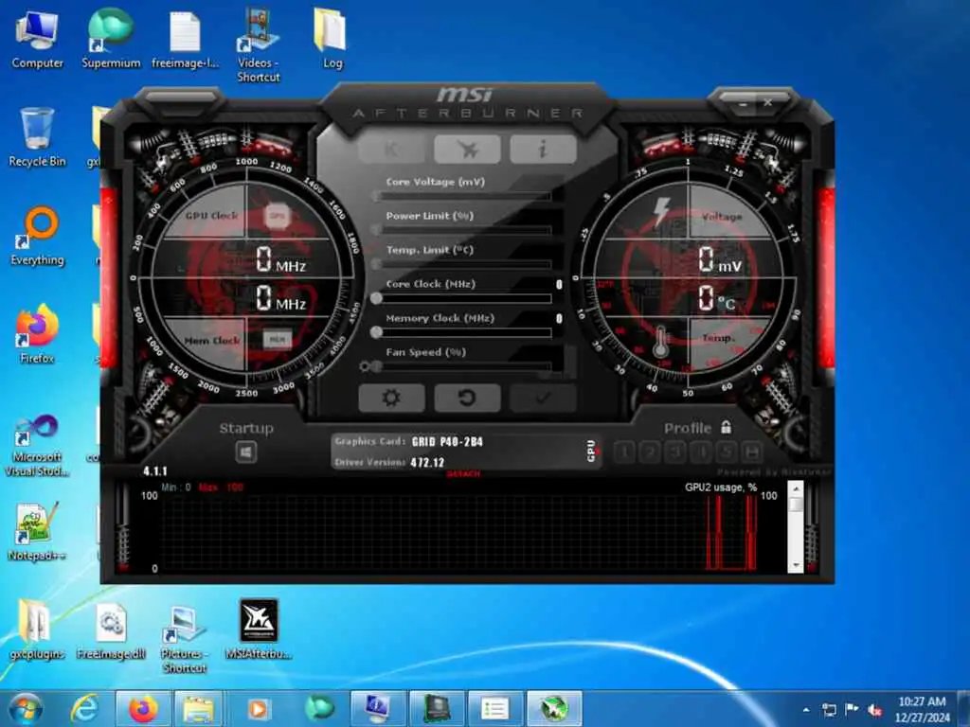The height and width of the screenshot is (727, 970).
Task: Click the airplane OC Scanner button
Action: 467,149
